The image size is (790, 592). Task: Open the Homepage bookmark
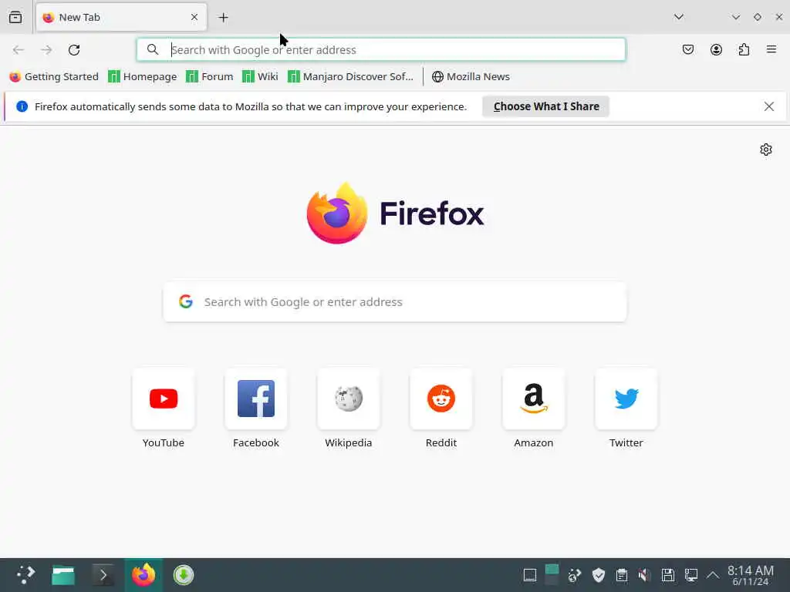click(x=143, y=76)
